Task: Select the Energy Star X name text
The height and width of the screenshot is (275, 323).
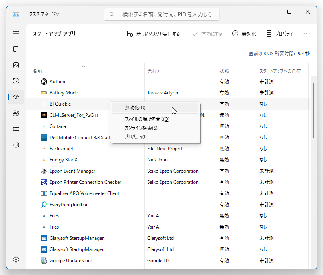Action: pyautogui.click(x=64, y=160)
